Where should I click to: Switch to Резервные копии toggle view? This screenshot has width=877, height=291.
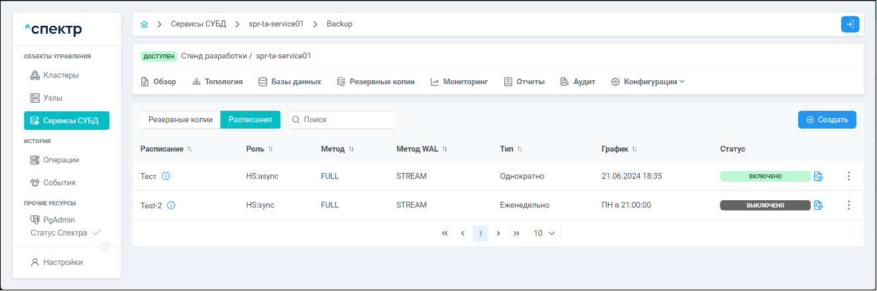[x=180, y=120]
